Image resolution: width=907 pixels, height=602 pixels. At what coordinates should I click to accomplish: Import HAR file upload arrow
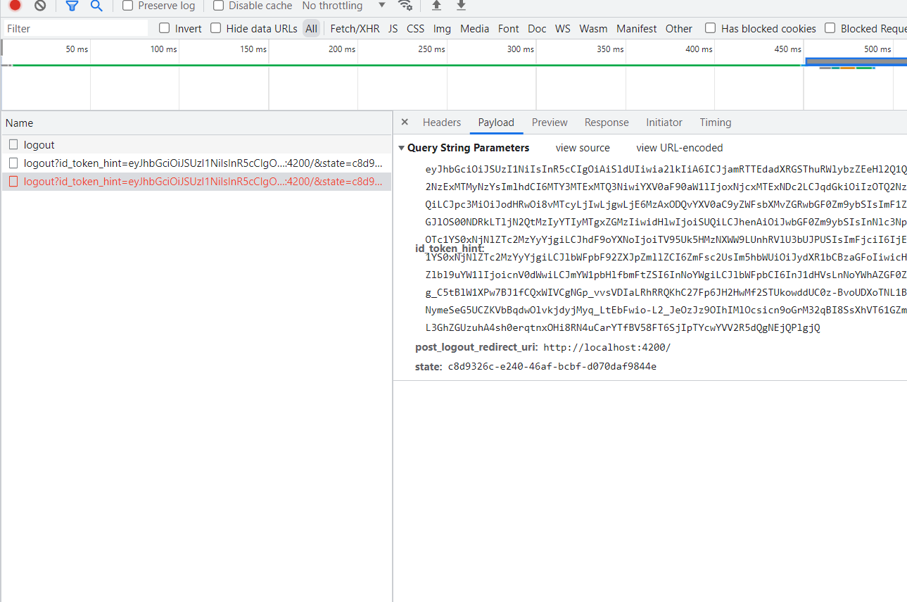[x=436, y=6]
